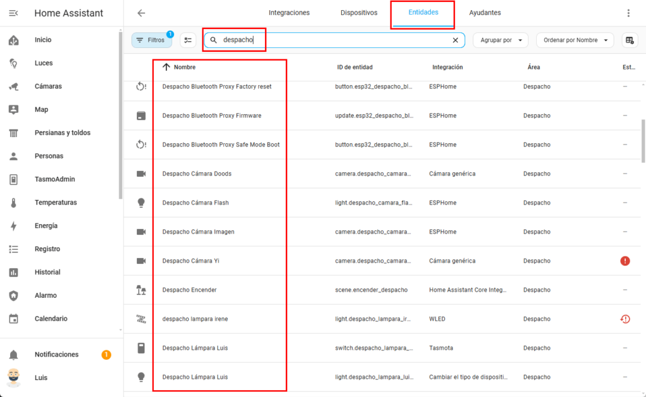Open Despacho Cámara Flash entity row
Viewport: 646px width, 397px height.
click(196, 203)
